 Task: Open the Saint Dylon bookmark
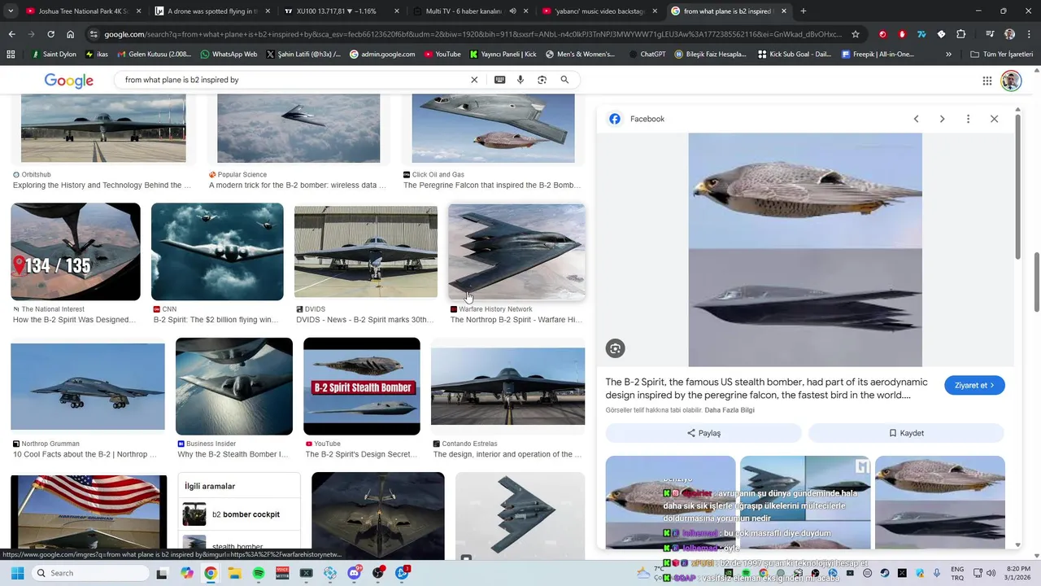tap(53, 55)
